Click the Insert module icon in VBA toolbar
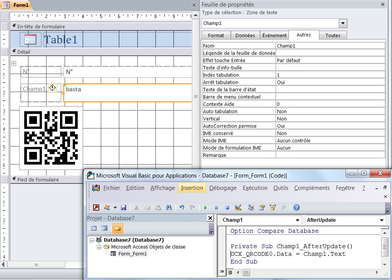Screen dimensions: 392x280 (107, 208)
